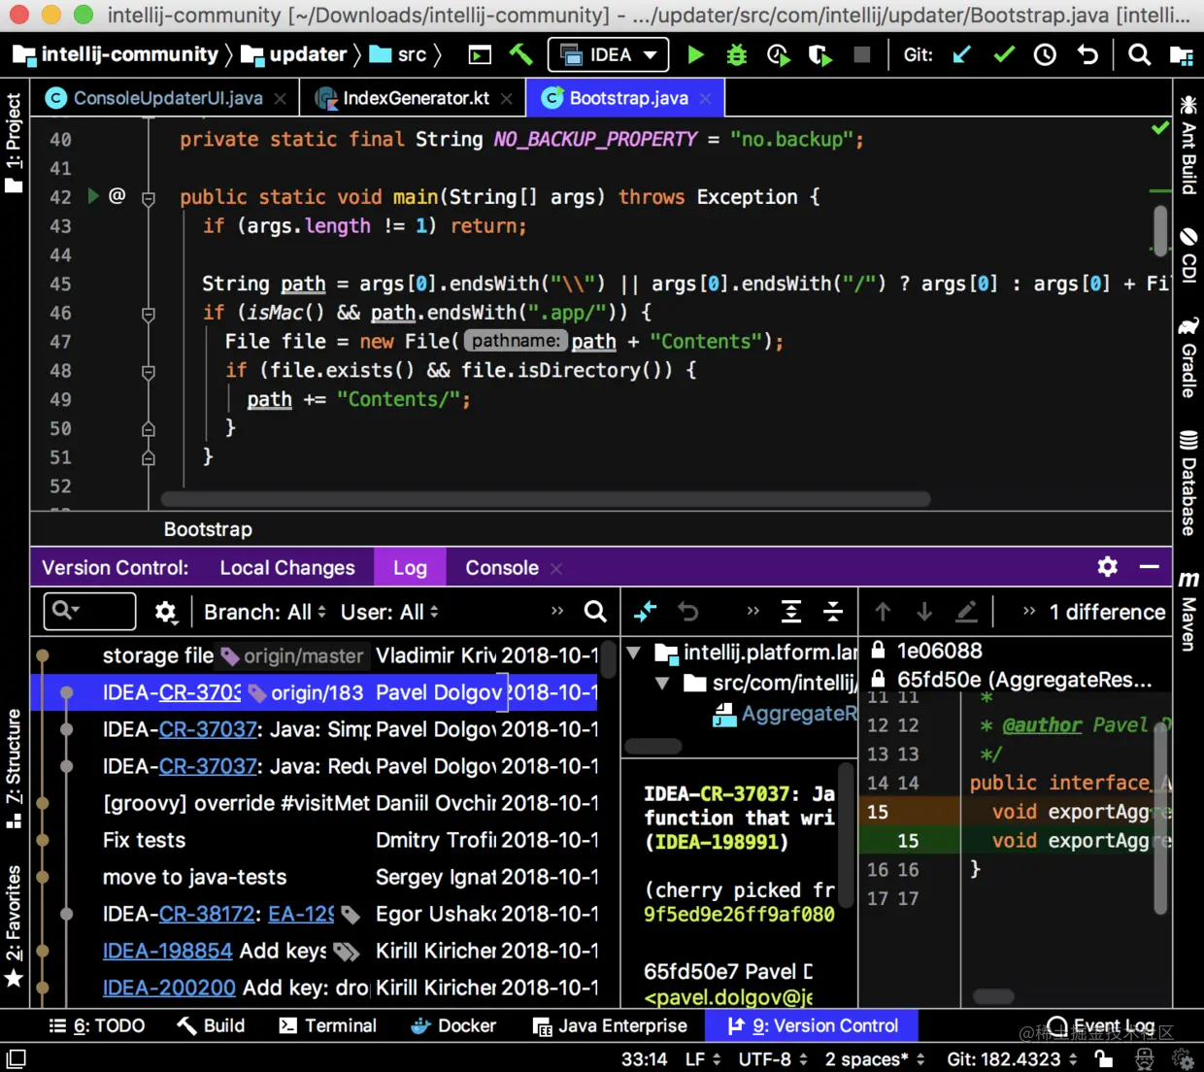
Task: Open the Local Changes tab
Action: click(286, 568)
